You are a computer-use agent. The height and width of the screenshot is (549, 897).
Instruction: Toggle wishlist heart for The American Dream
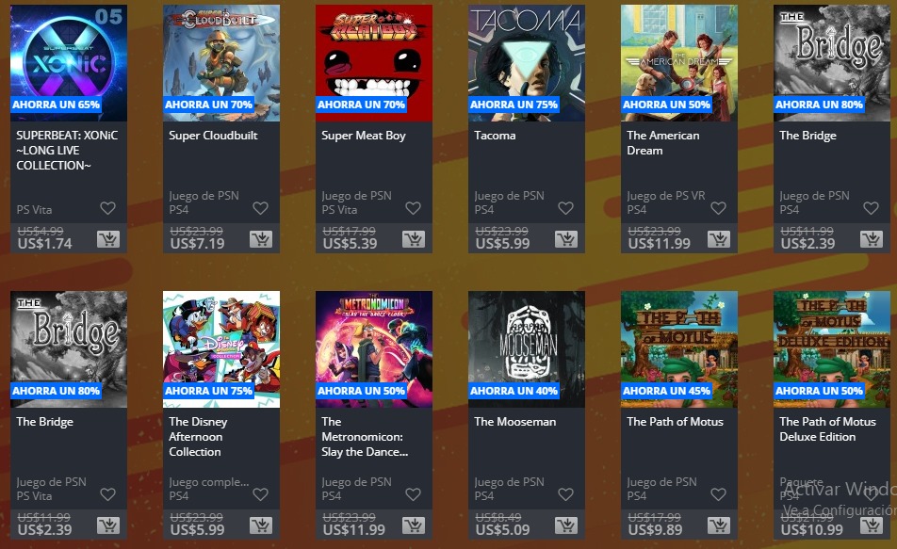719,208
